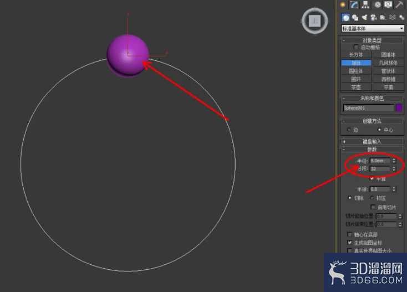The width and height of the screenshot is (407, 292).
Task: Click the 分段 segments spinner arrows
Action: (394, 169)
